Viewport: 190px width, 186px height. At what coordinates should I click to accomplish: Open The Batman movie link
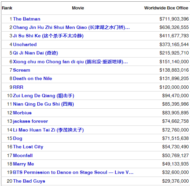pos(27,19)
